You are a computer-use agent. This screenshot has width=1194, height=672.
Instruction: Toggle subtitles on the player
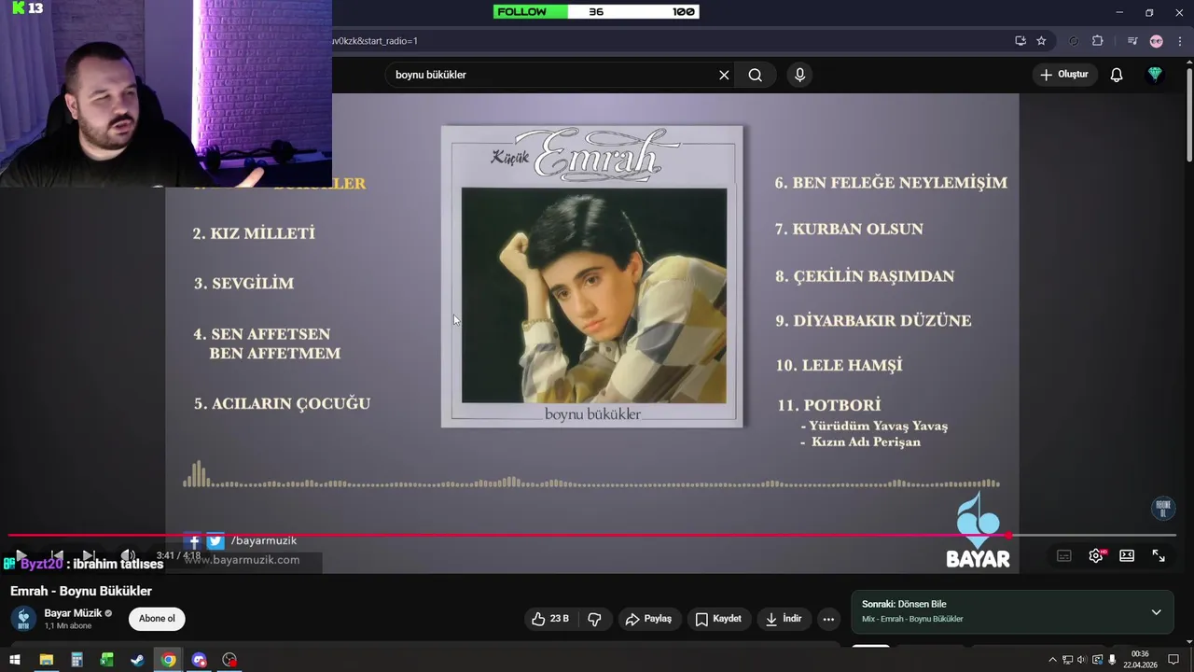(x=1064, y=555)
